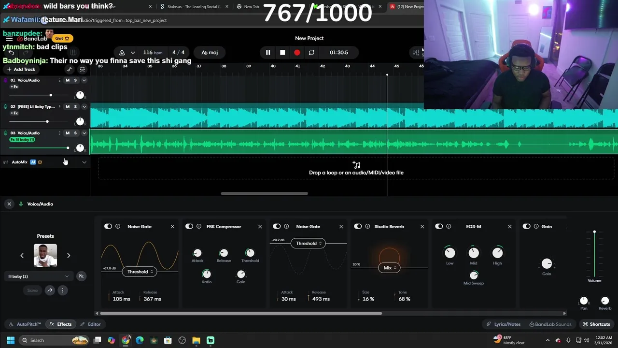
Task: Toggle the Studio Reverb effect
Action: pos(358,226)
